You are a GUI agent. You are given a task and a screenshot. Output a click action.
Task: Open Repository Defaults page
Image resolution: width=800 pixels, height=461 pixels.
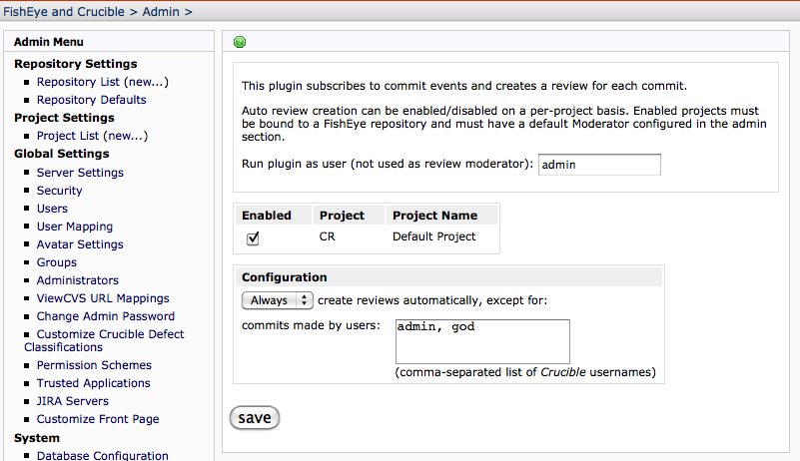click(91, 100)
